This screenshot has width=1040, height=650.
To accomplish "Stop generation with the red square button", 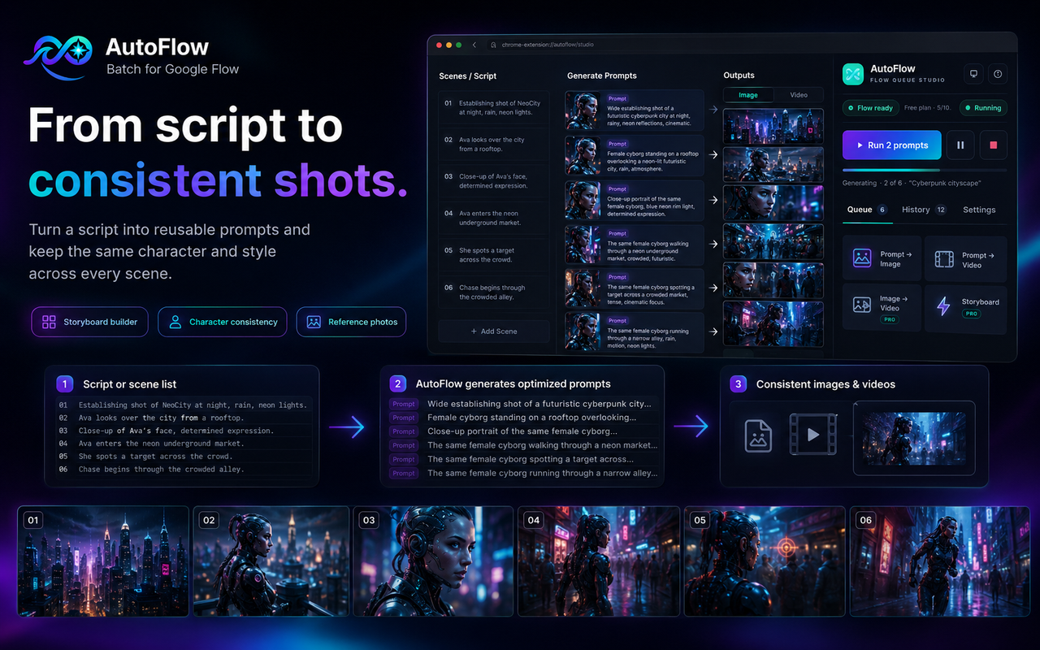I will tap(993, 145).
